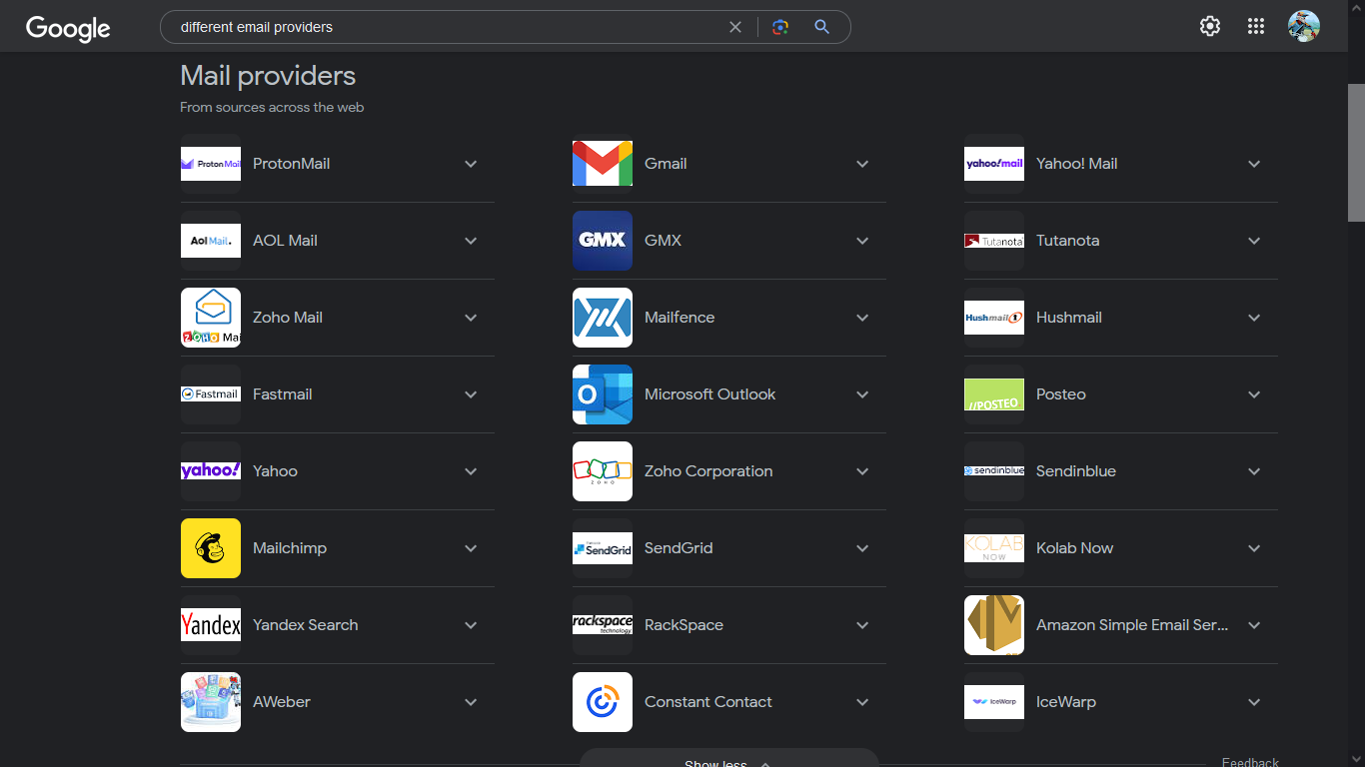Click the page vertical scrollbar thumb

(x=1356, y=153)
